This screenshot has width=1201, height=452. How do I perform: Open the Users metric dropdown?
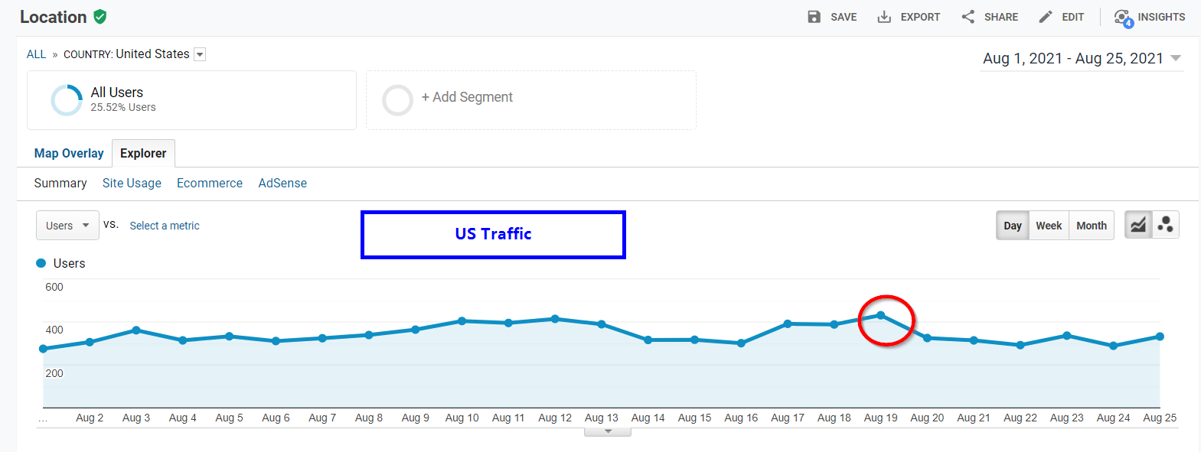67,226
